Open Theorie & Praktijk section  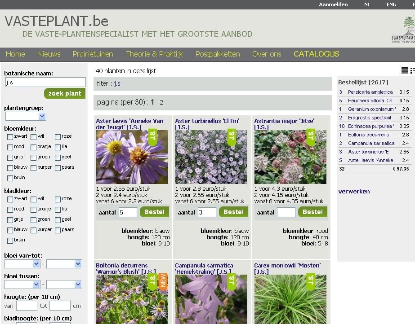154,54
